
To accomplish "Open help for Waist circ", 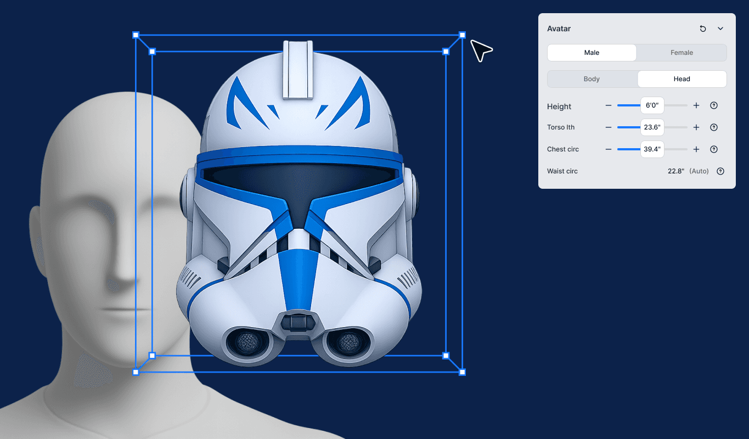I will (721, 171).
